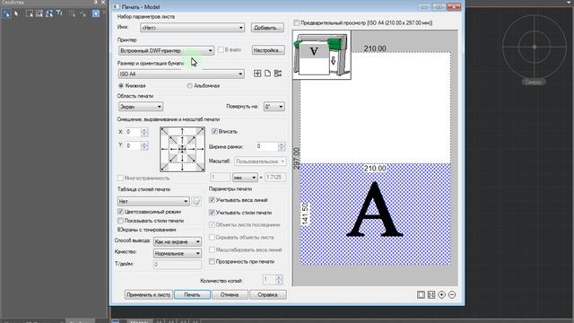
Task: Open the Таблица стилей печати Нет dropdown
Action: point(153,201)
